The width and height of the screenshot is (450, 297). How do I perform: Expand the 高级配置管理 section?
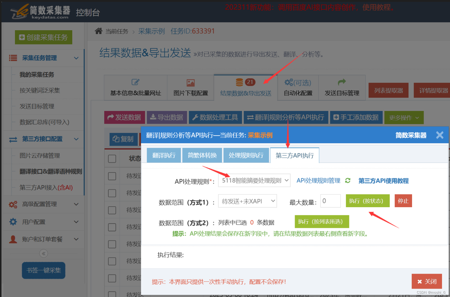click(76, 204)
